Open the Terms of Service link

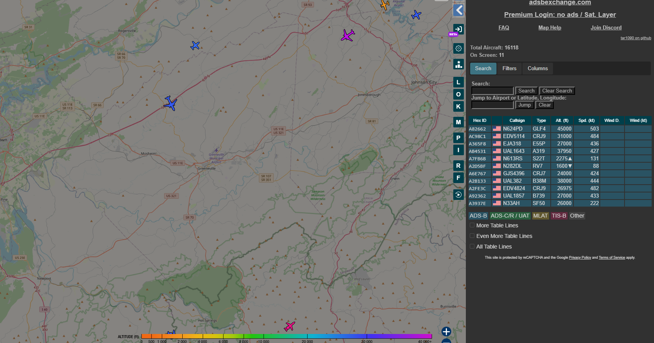click(x=612, y=258)
